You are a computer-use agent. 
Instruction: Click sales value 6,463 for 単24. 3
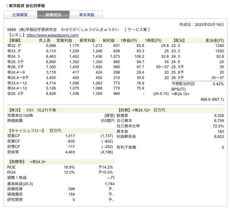(x=51, y=56)
